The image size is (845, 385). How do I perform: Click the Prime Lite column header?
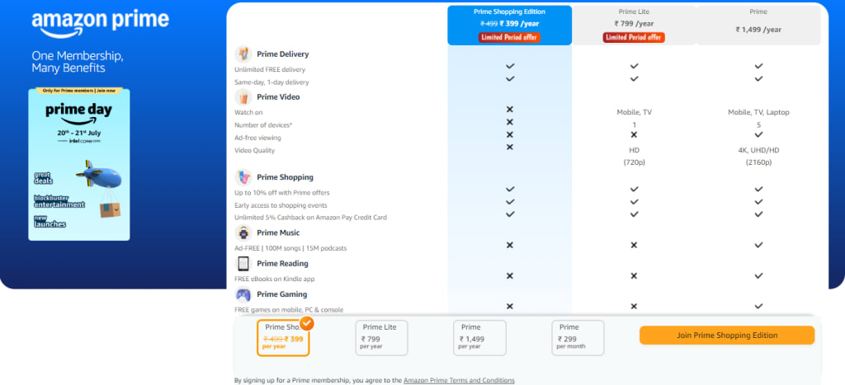point(634,26)
